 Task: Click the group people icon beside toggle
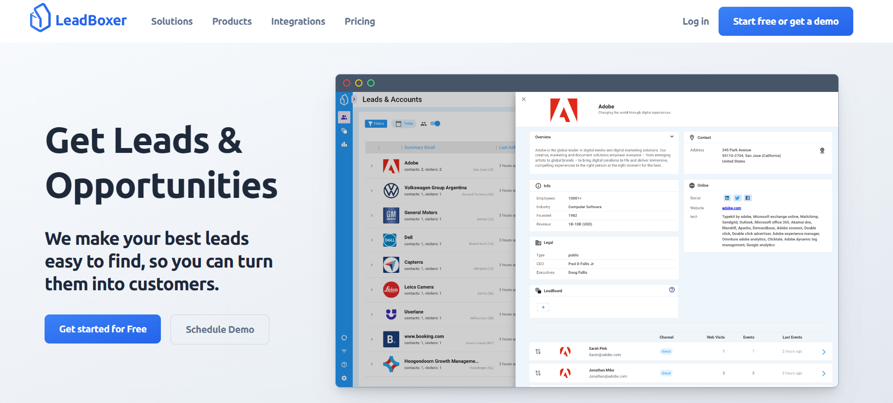click(x=423, y=124)
